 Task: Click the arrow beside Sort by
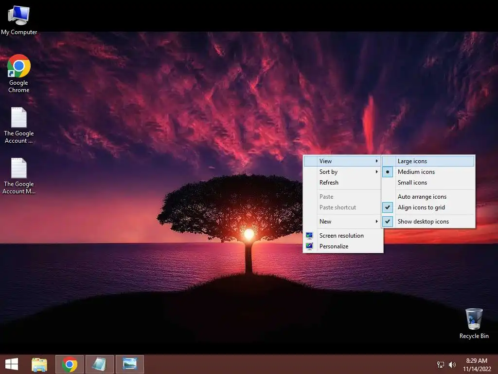[x=377, y=172]
